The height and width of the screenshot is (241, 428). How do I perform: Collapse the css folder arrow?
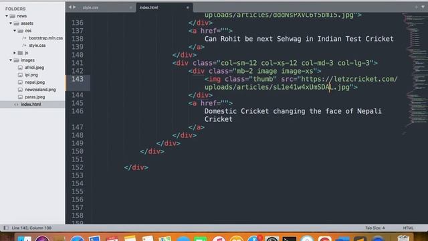(x=15, y=31)
